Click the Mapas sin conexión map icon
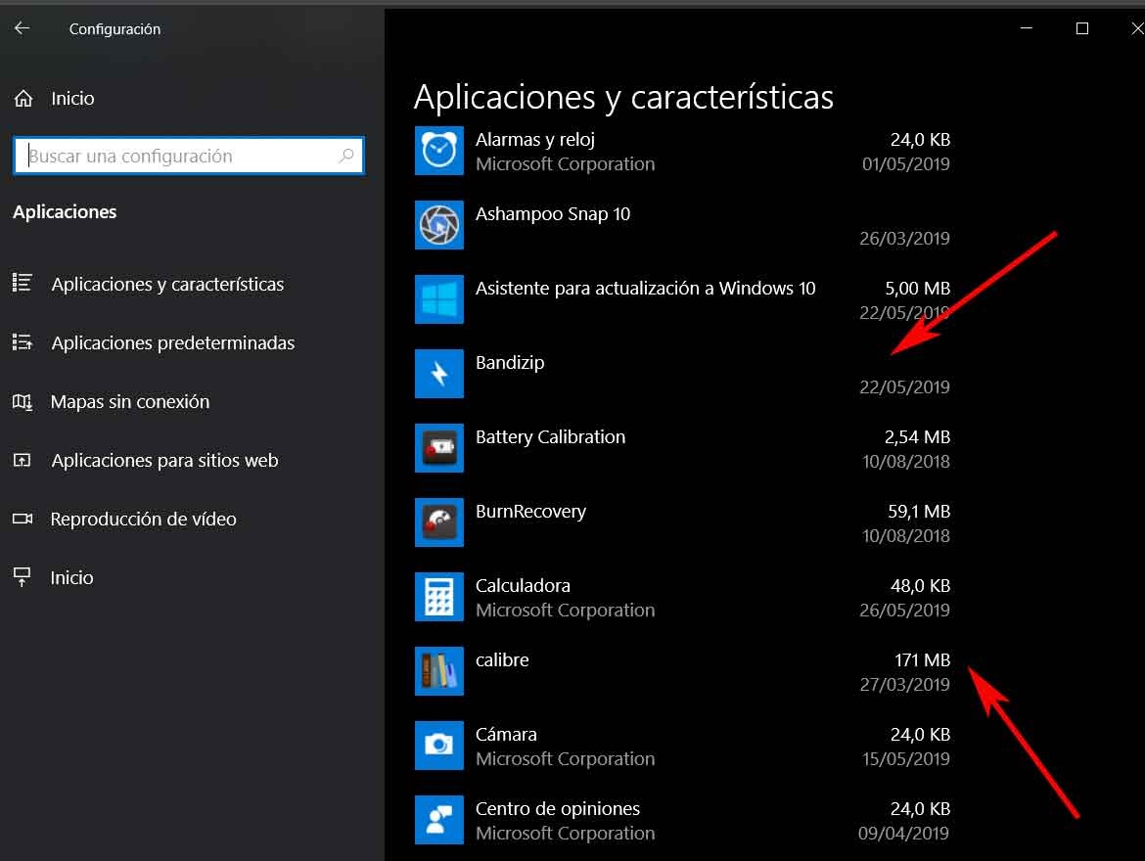This screenshot has width=1145, height=861. coord(23,401)
